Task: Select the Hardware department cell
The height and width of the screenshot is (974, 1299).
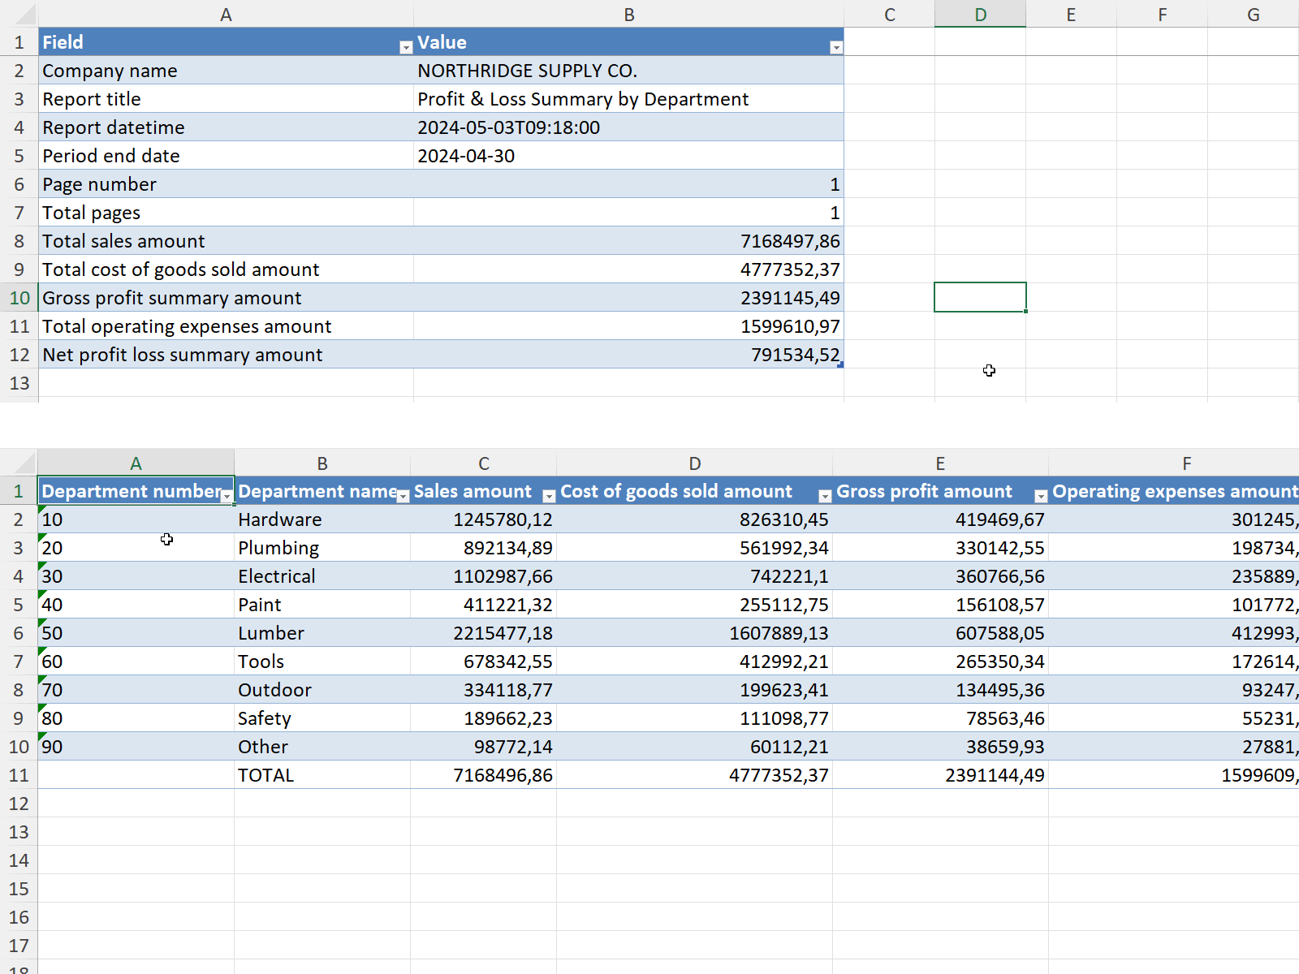Action: (x=322, y=519)
